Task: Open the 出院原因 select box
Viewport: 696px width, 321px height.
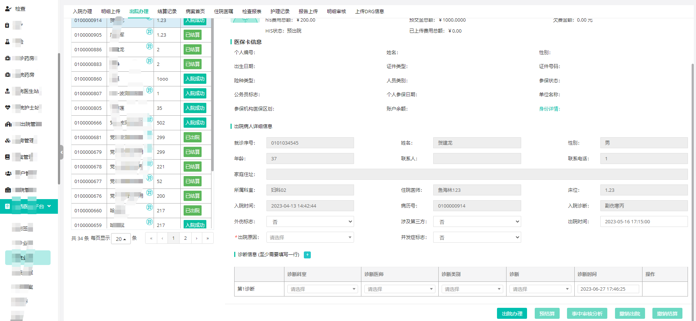Action: [310, 238]
